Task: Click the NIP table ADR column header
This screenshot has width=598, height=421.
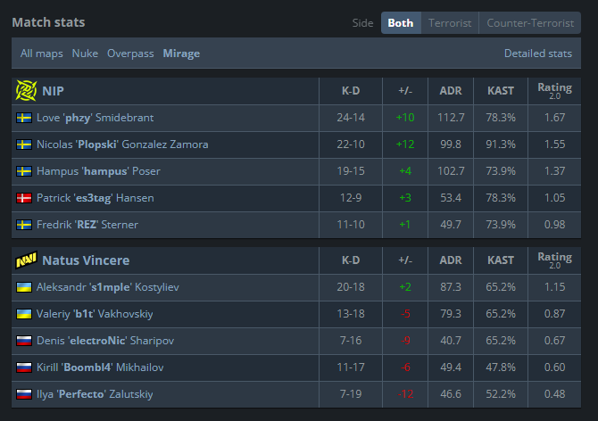Action: (451, 91)
